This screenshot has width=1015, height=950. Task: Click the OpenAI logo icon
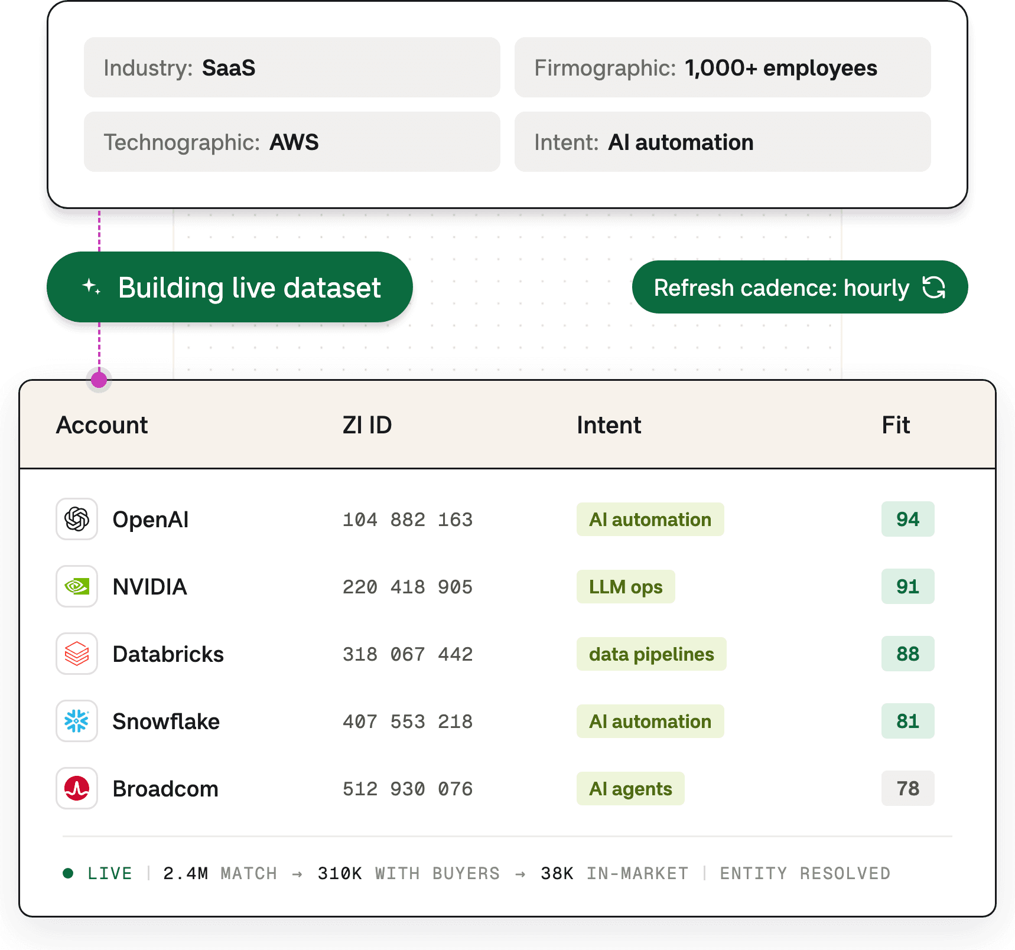[x=77, y=519]
